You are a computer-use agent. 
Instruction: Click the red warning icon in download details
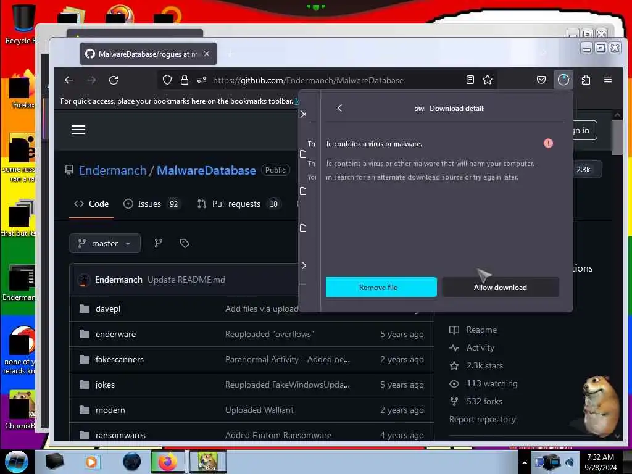click(548, 143)
